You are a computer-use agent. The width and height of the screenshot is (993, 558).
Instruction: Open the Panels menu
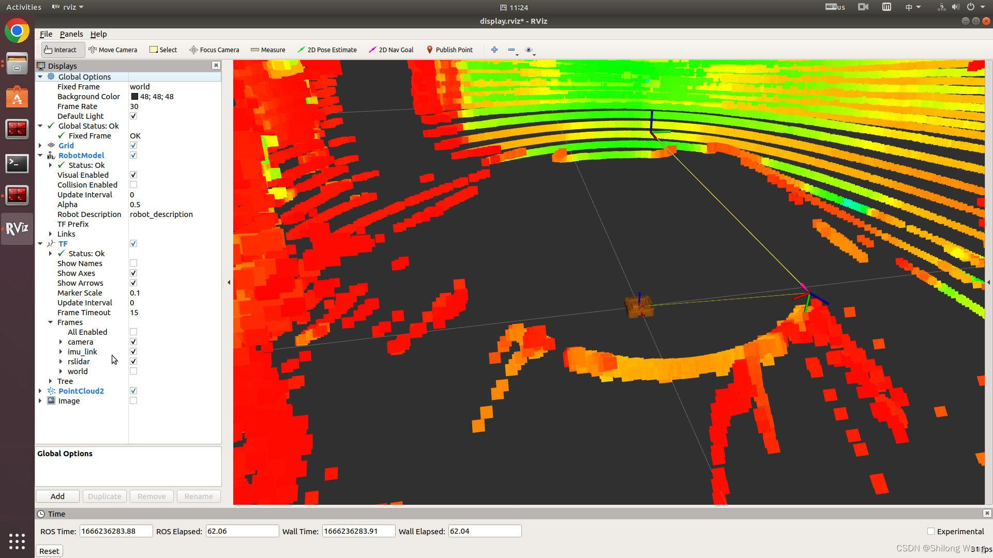click(71, 34)
